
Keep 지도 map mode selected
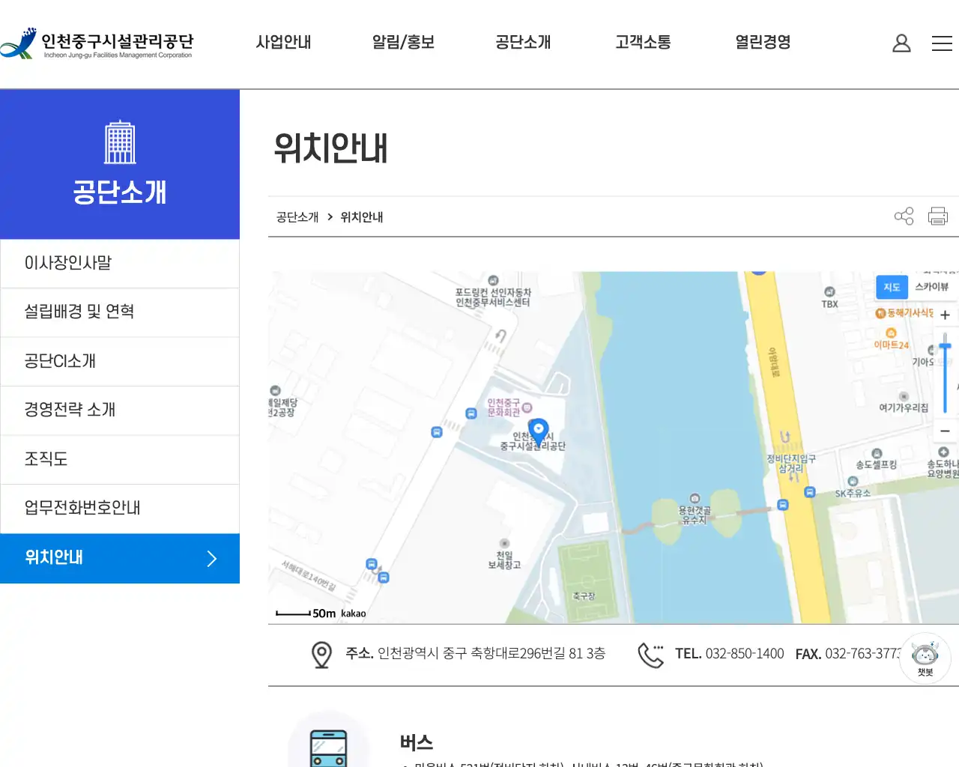[x=892, y=287]
